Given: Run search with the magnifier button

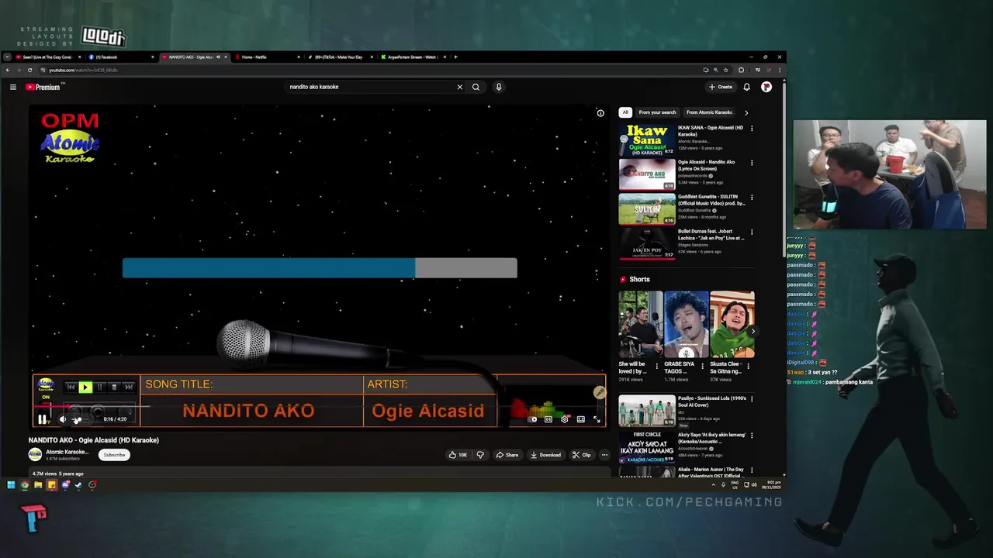Looking at the screenshot, I should (476, 87).
